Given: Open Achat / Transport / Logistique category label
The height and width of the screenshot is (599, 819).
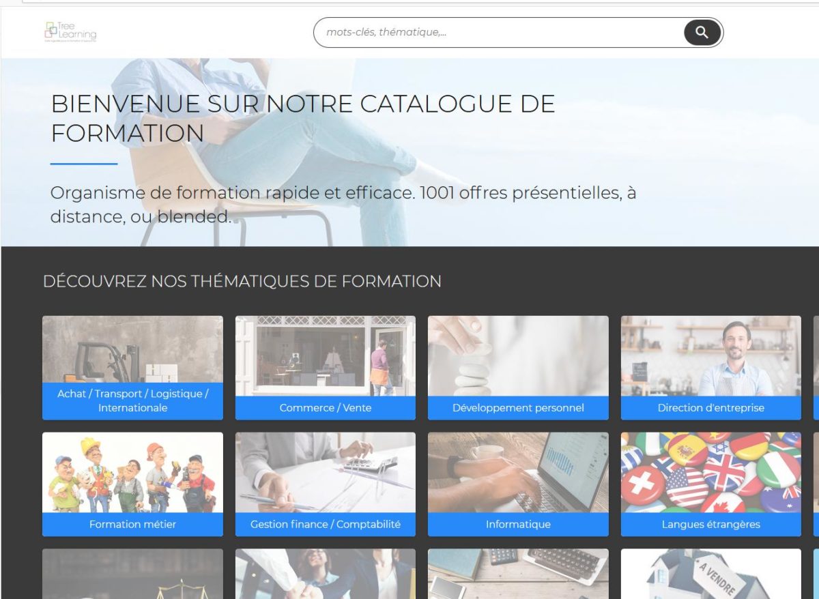Looking at the screenshot, I should pos(132,401).
